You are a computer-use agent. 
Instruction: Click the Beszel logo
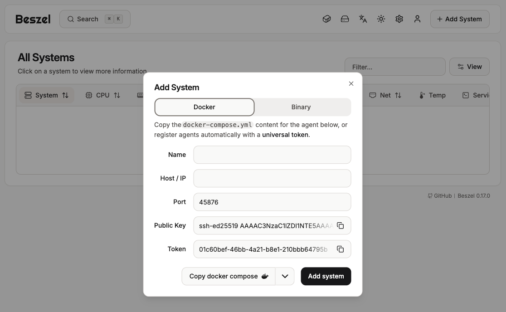[33, 19]
